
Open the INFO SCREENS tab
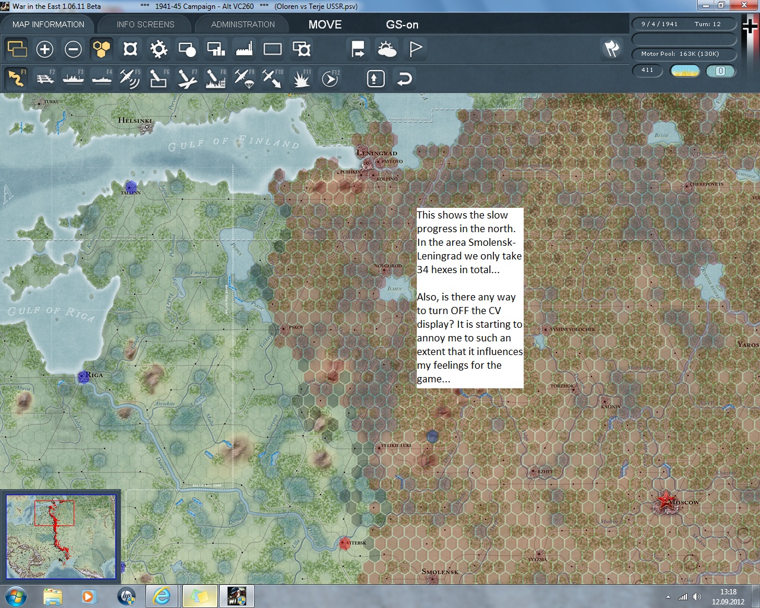[x=145, y=24]
